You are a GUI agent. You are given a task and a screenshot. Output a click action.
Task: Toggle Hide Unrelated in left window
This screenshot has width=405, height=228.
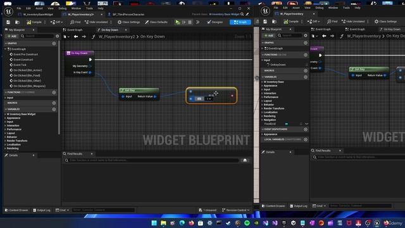pyautogui.click(x=96, y=22)
